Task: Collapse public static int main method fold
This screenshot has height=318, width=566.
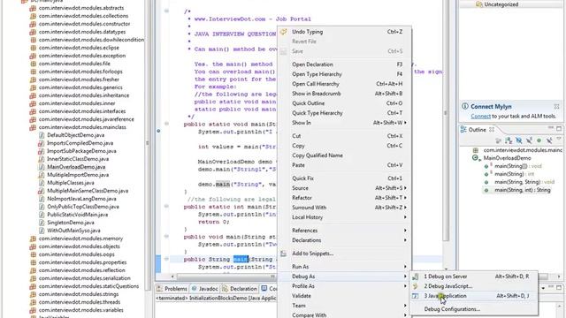Action: 166,206
